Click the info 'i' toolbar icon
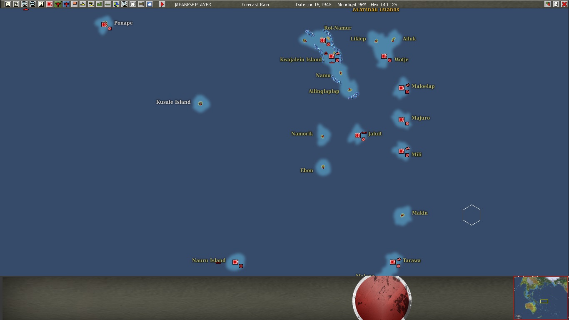 coord(41,4)
